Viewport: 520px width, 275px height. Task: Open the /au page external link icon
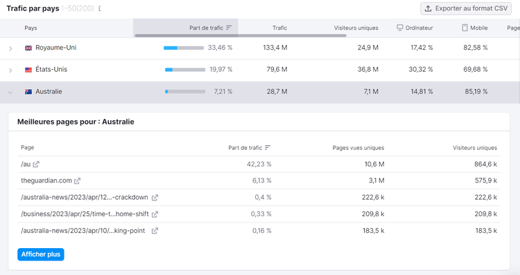click(x=36, y=164)
